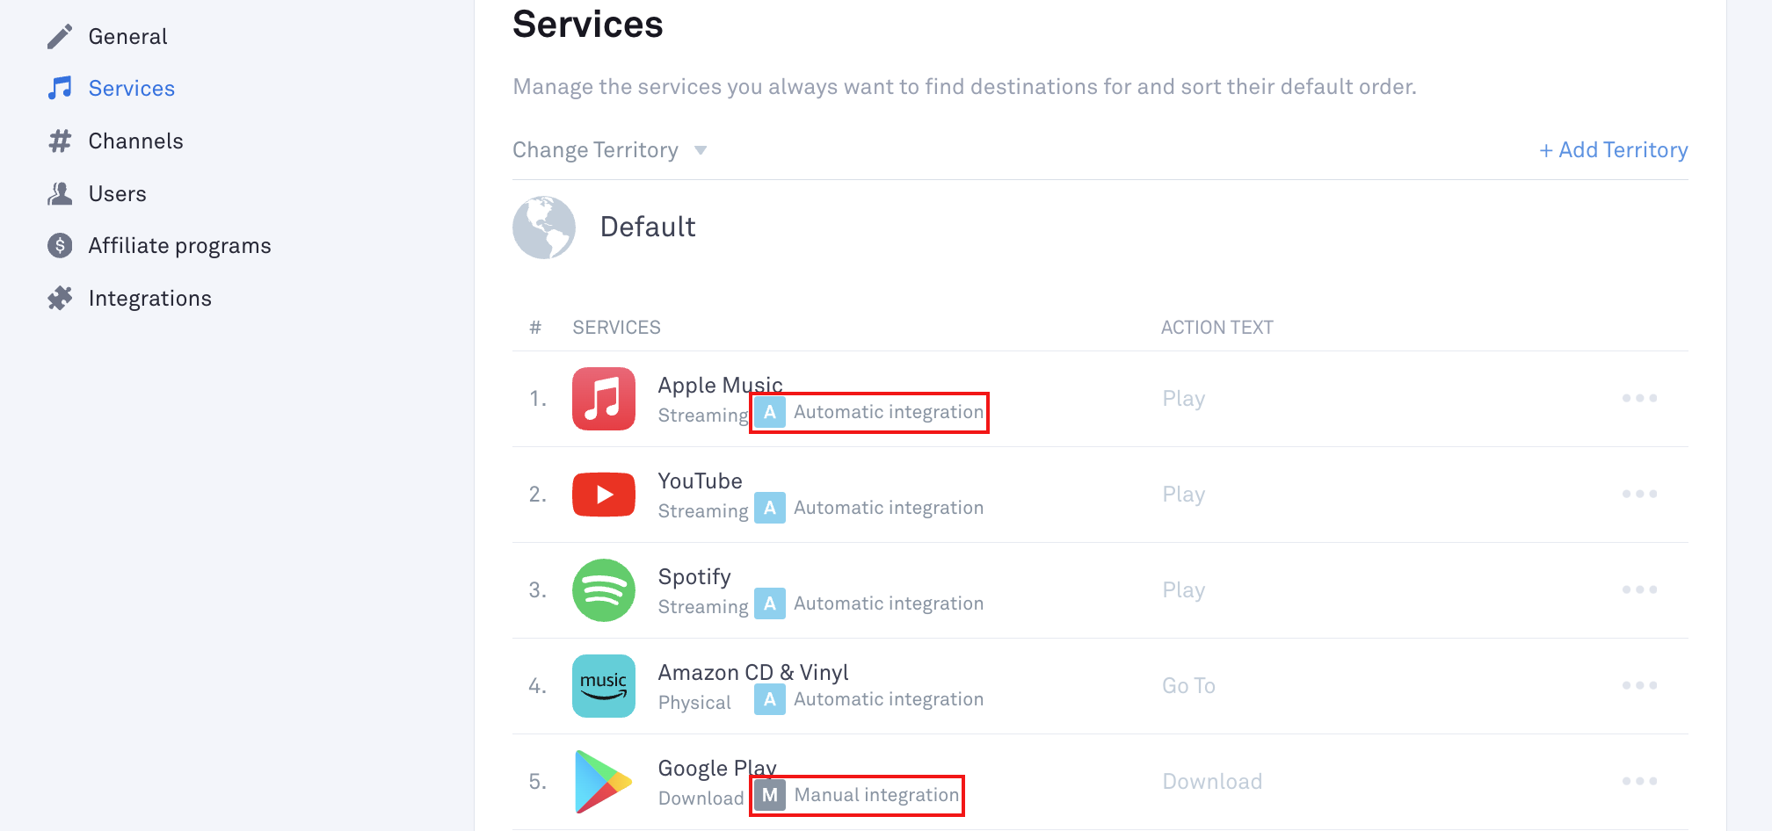The width and height of the screenshot is (1772, 831).
Task: Open the General settings section
Action: 127,37
